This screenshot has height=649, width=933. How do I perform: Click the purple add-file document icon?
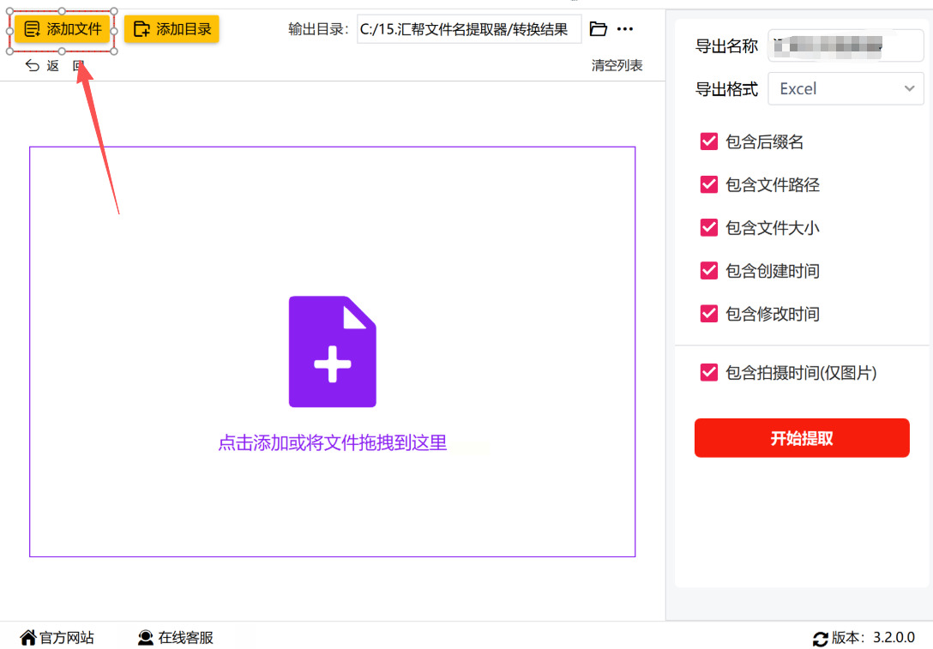pyautogui.click(x=332, y=352)
